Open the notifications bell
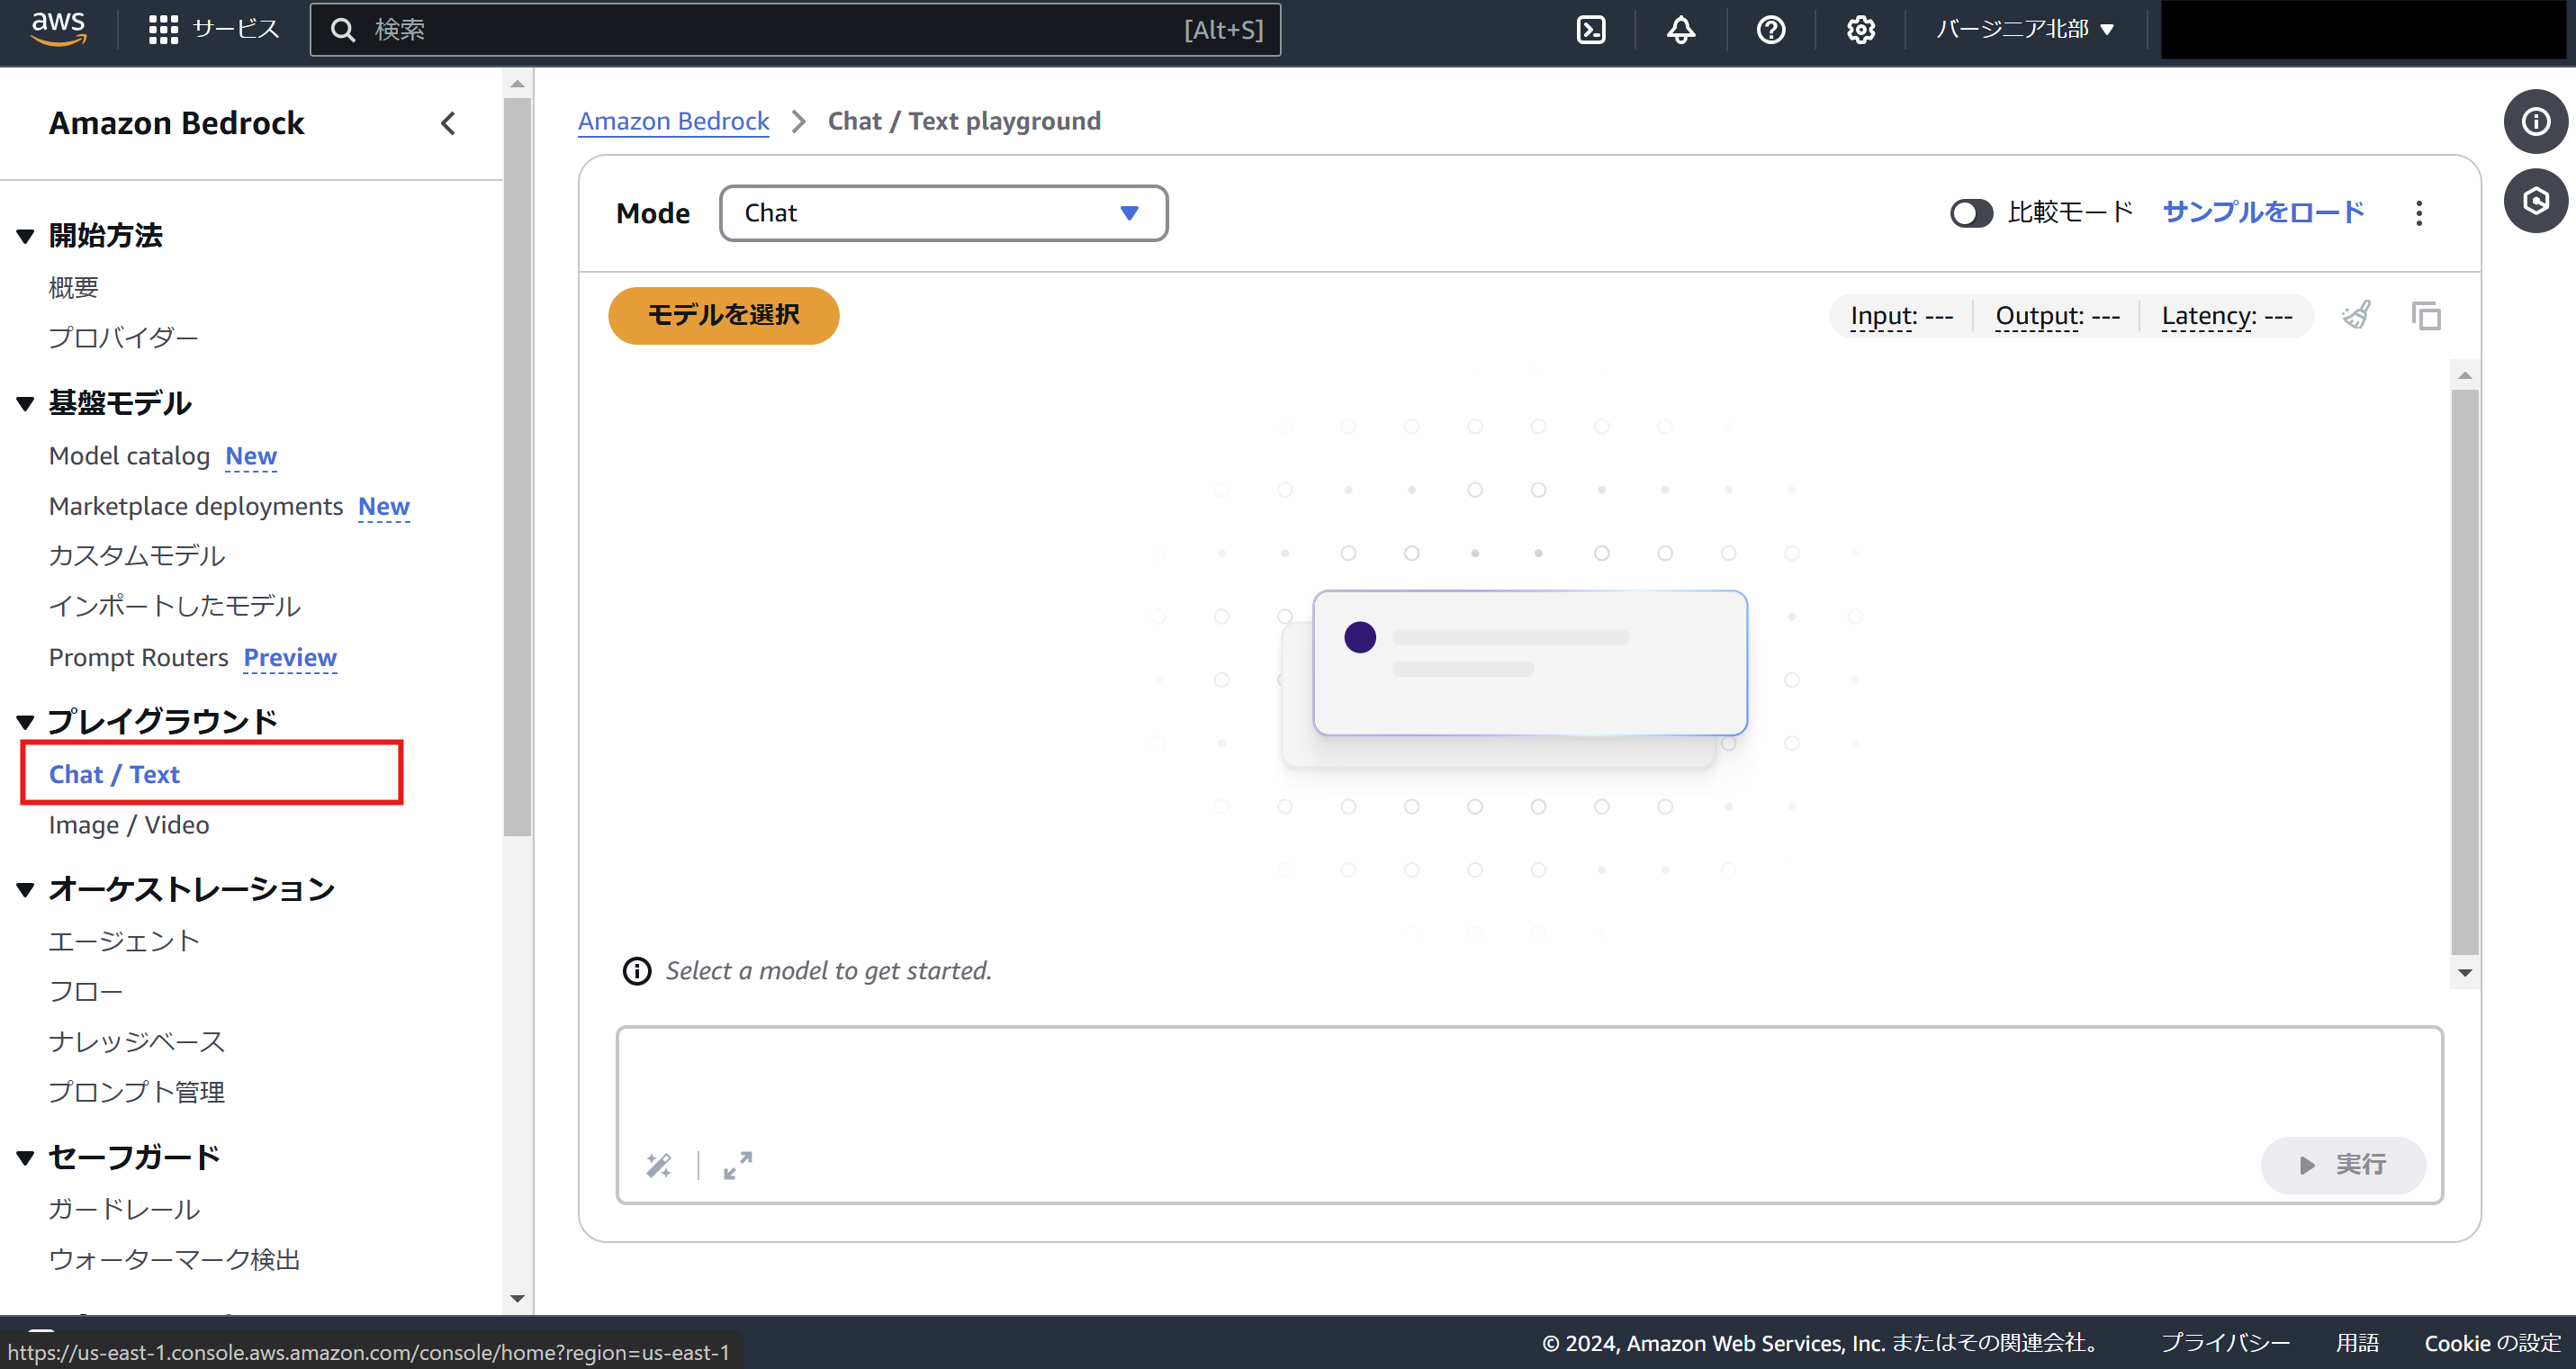This screenshot has width=2576, height=1369. click(x=1680, y=30)
